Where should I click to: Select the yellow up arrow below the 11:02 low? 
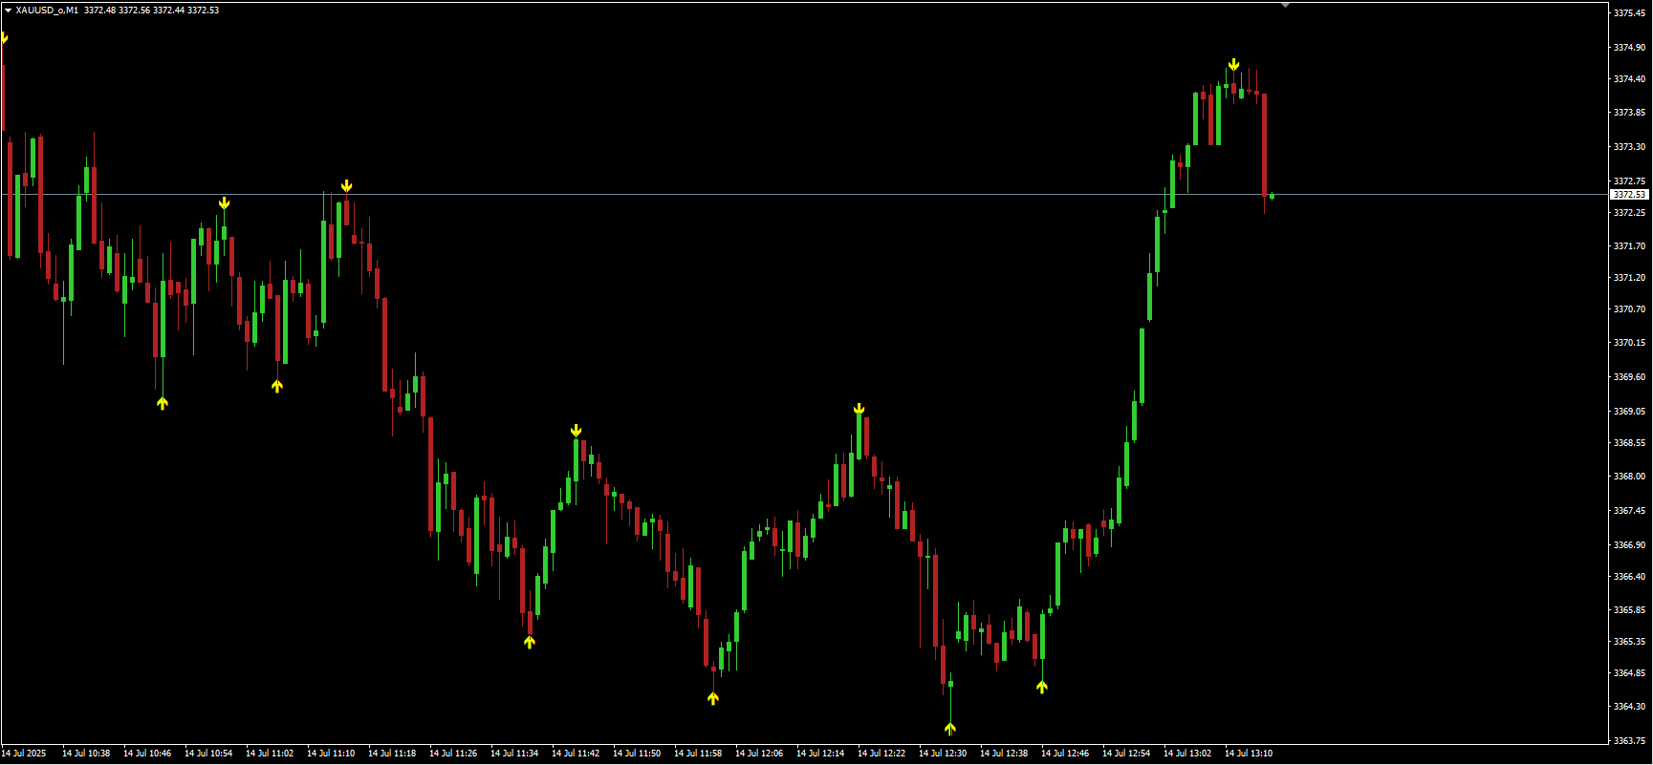tap(277, 386)
